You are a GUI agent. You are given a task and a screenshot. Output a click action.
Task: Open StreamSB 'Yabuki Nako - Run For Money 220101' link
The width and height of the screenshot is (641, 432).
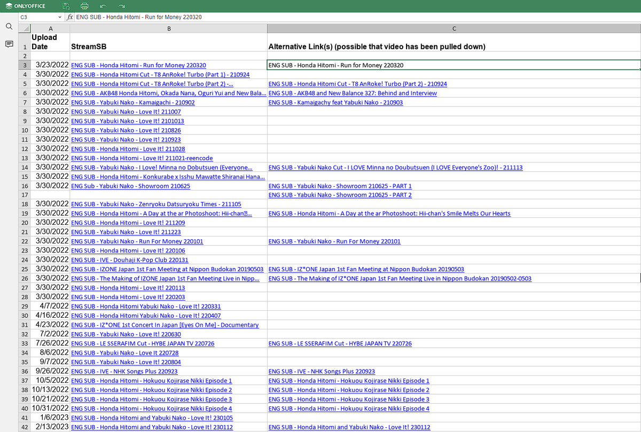coord(137,241)
